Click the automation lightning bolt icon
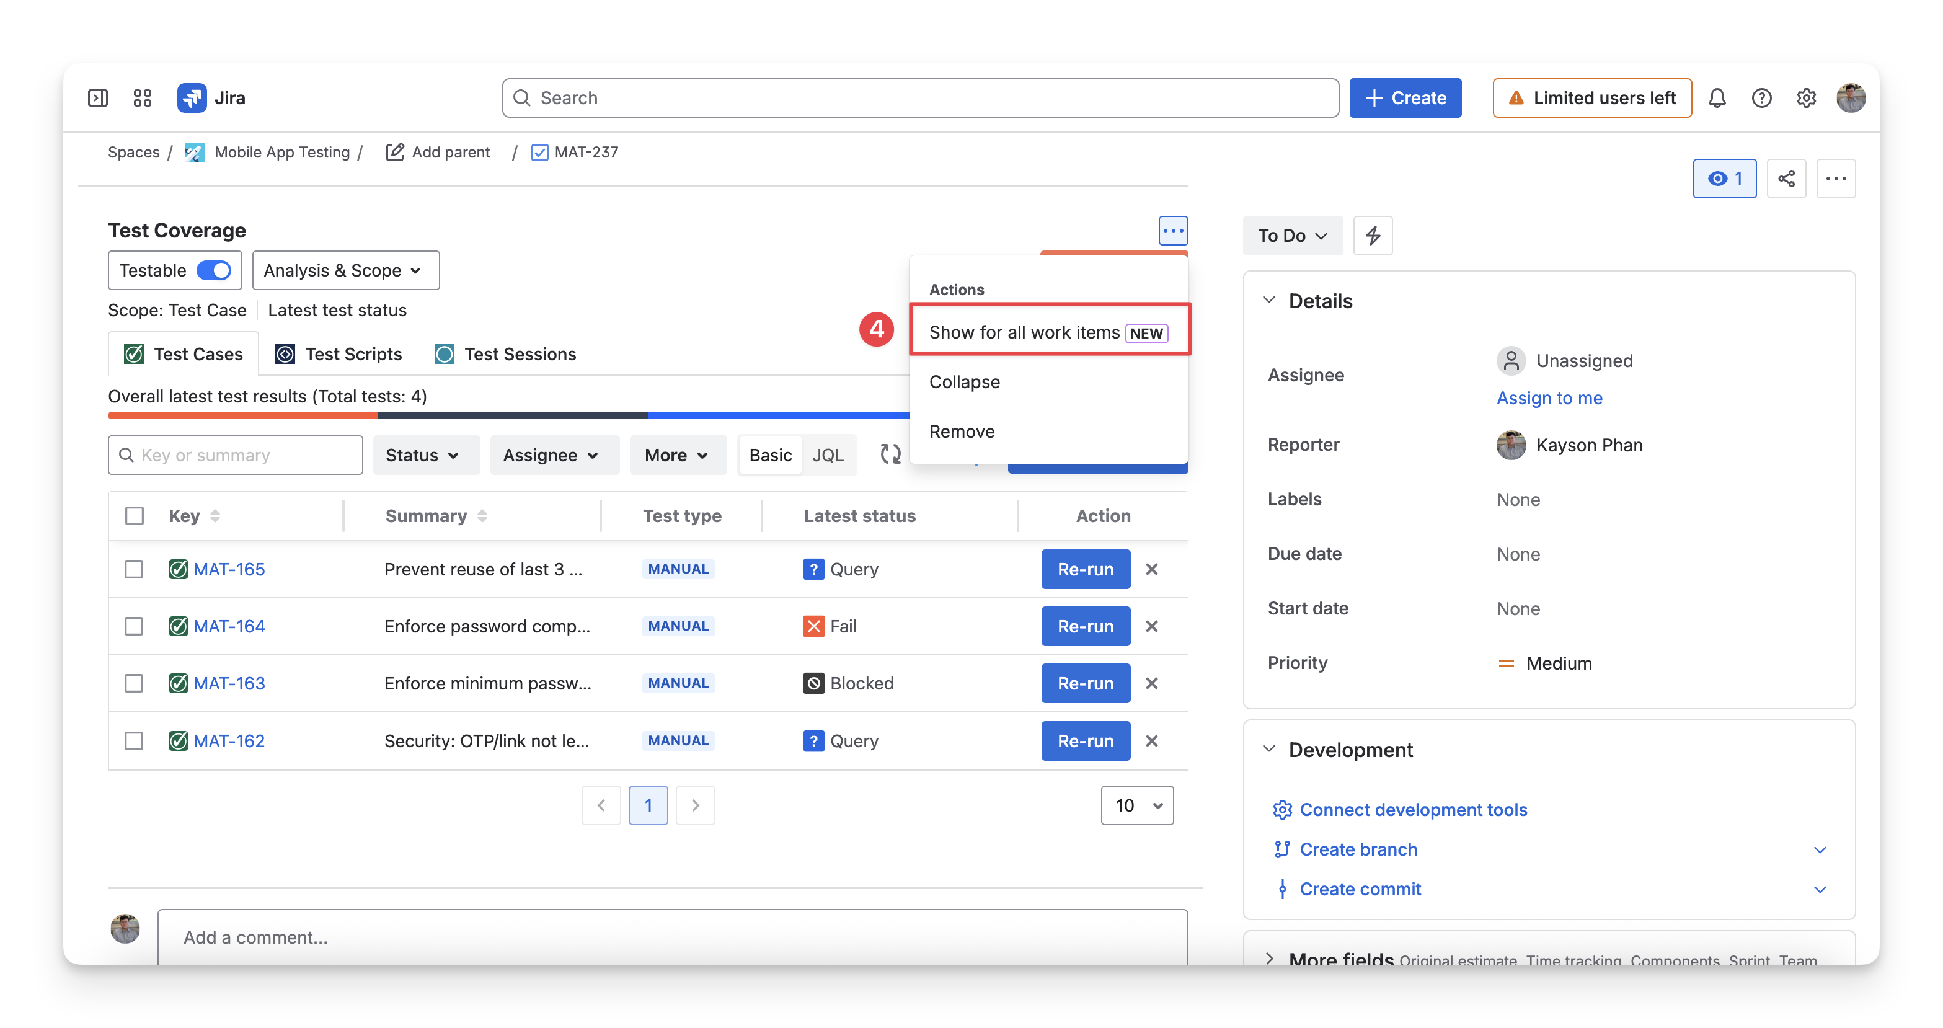This screenshot has width=1943, height=1028. click(1373, 236)
